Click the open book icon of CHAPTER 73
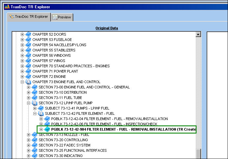The height and width of the screenshot is (159, 228). (x=28, y=82)
